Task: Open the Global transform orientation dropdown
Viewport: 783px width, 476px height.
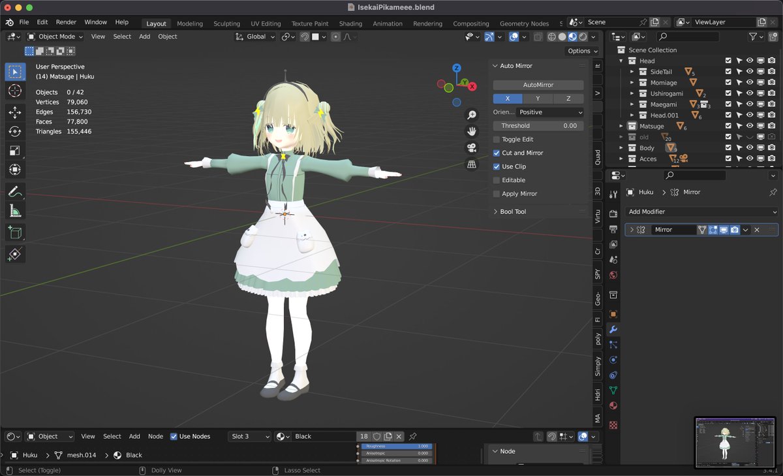Action: click(x=256, y=37)
